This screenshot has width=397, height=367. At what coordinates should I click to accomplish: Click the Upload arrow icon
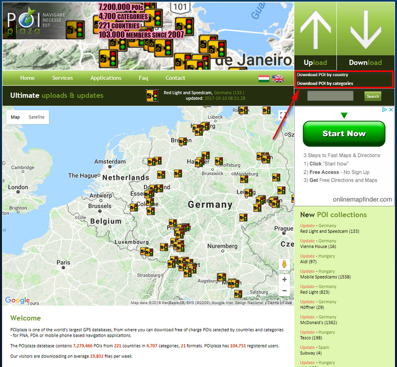pyautogui.click(x=315, y=29)
